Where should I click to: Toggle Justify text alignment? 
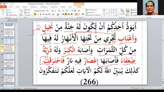tap(72, 14)
